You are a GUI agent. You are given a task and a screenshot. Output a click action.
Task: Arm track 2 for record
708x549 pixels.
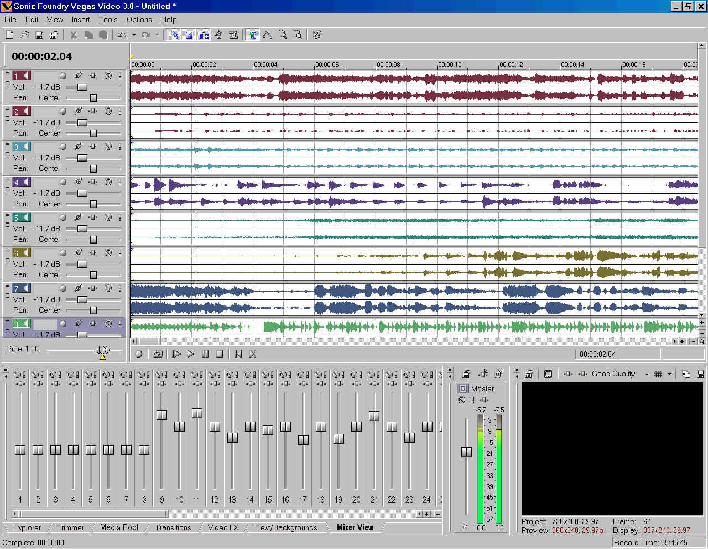(63, 111)
